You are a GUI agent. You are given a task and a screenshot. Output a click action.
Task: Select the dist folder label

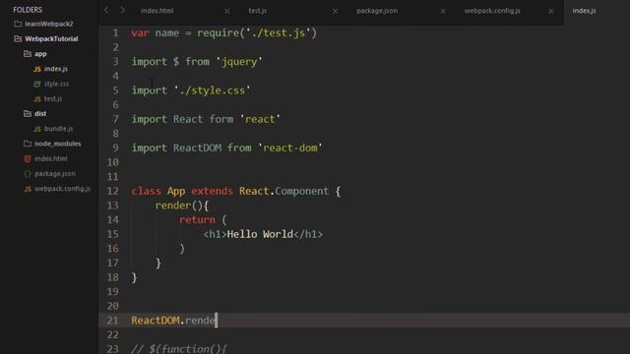40,114
